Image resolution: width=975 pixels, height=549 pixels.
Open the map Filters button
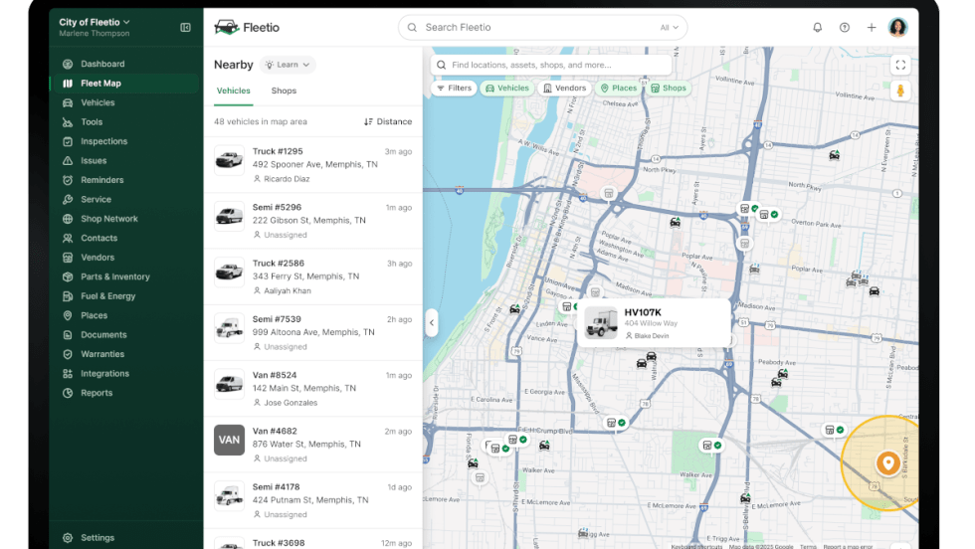coord(454,89)
